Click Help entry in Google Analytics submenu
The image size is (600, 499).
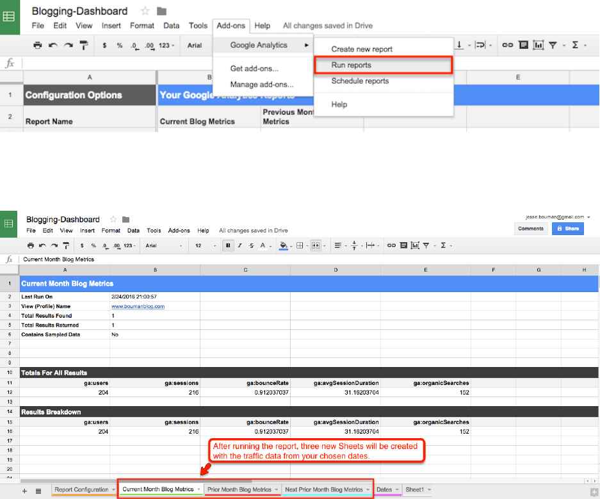point(383,104)
